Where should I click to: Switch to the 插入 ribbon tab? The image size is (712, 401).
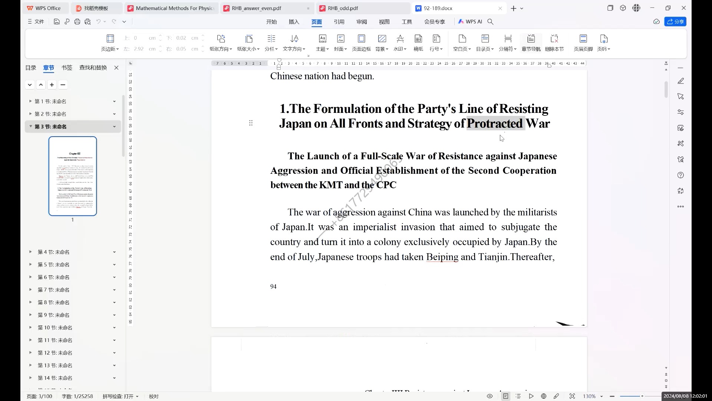[293, 22]
